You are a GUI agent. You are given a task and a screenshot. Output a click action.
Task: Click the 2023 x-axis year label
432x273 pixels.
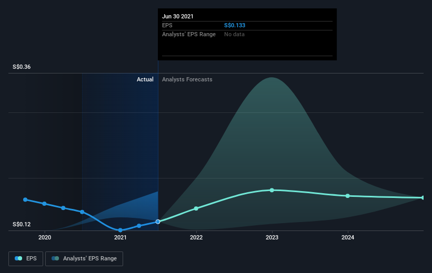point(272,237)
